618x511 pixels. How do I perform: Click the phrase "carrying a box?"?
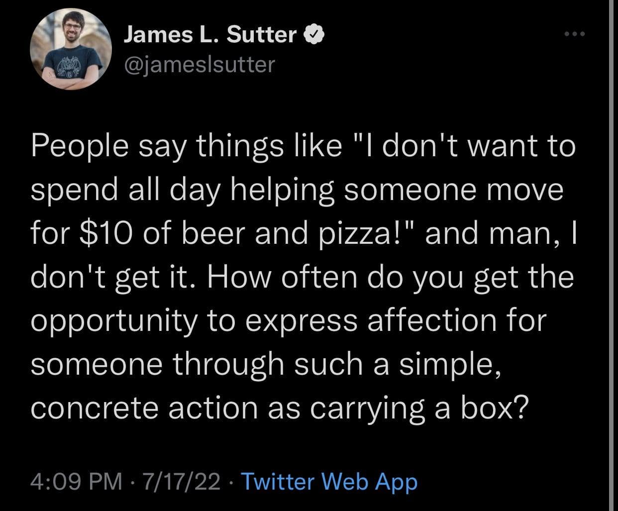click(x=418, y=407)
